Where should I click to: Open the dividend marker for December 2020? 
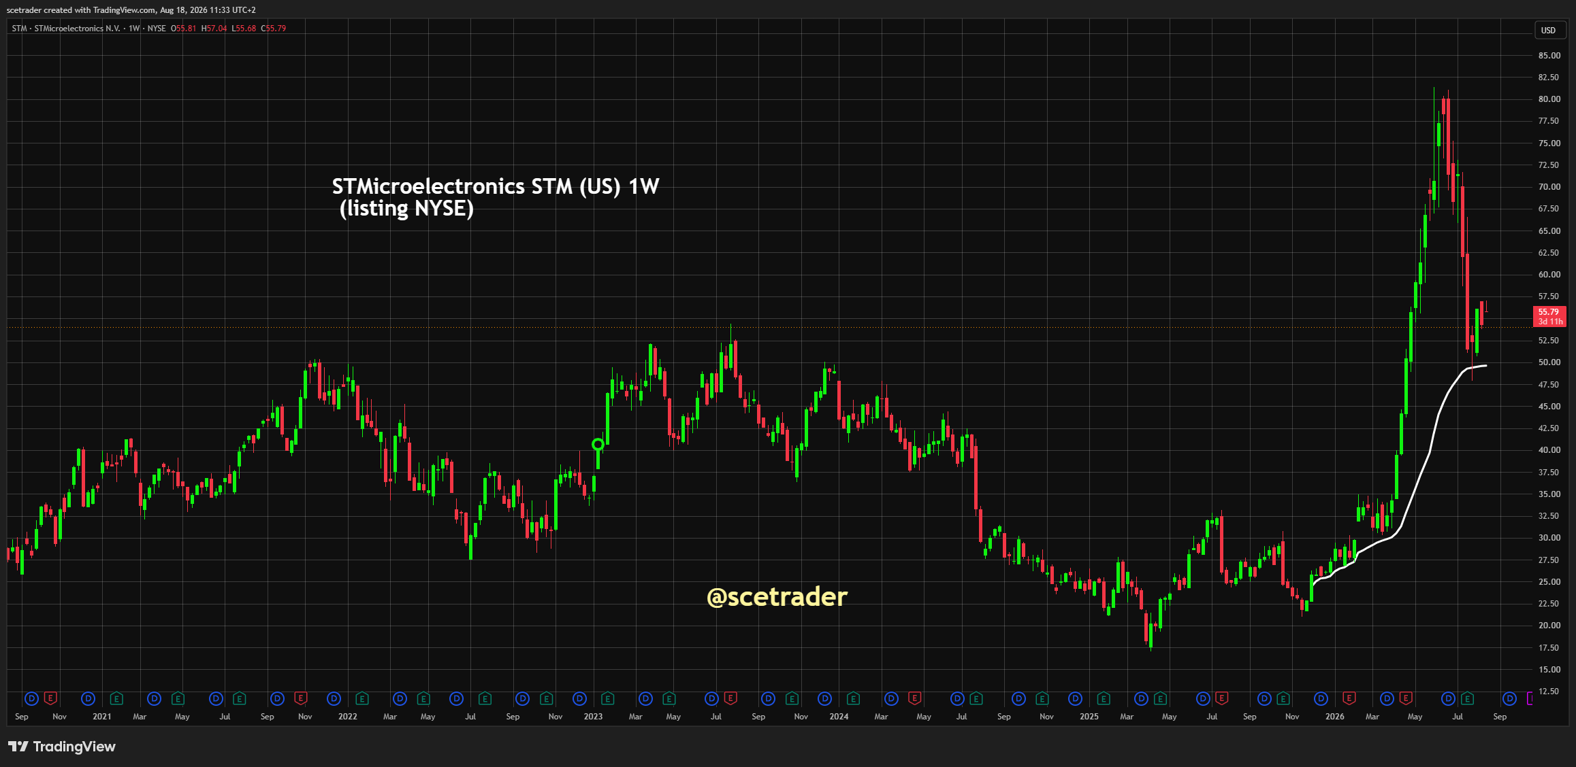pyautogui.click(x=88, y=698)
